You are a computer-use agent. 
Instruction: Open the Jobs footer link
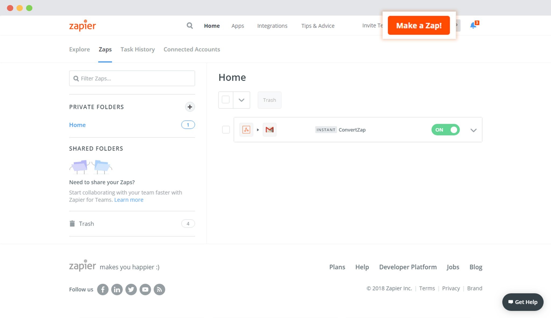(x=453, y=267)
